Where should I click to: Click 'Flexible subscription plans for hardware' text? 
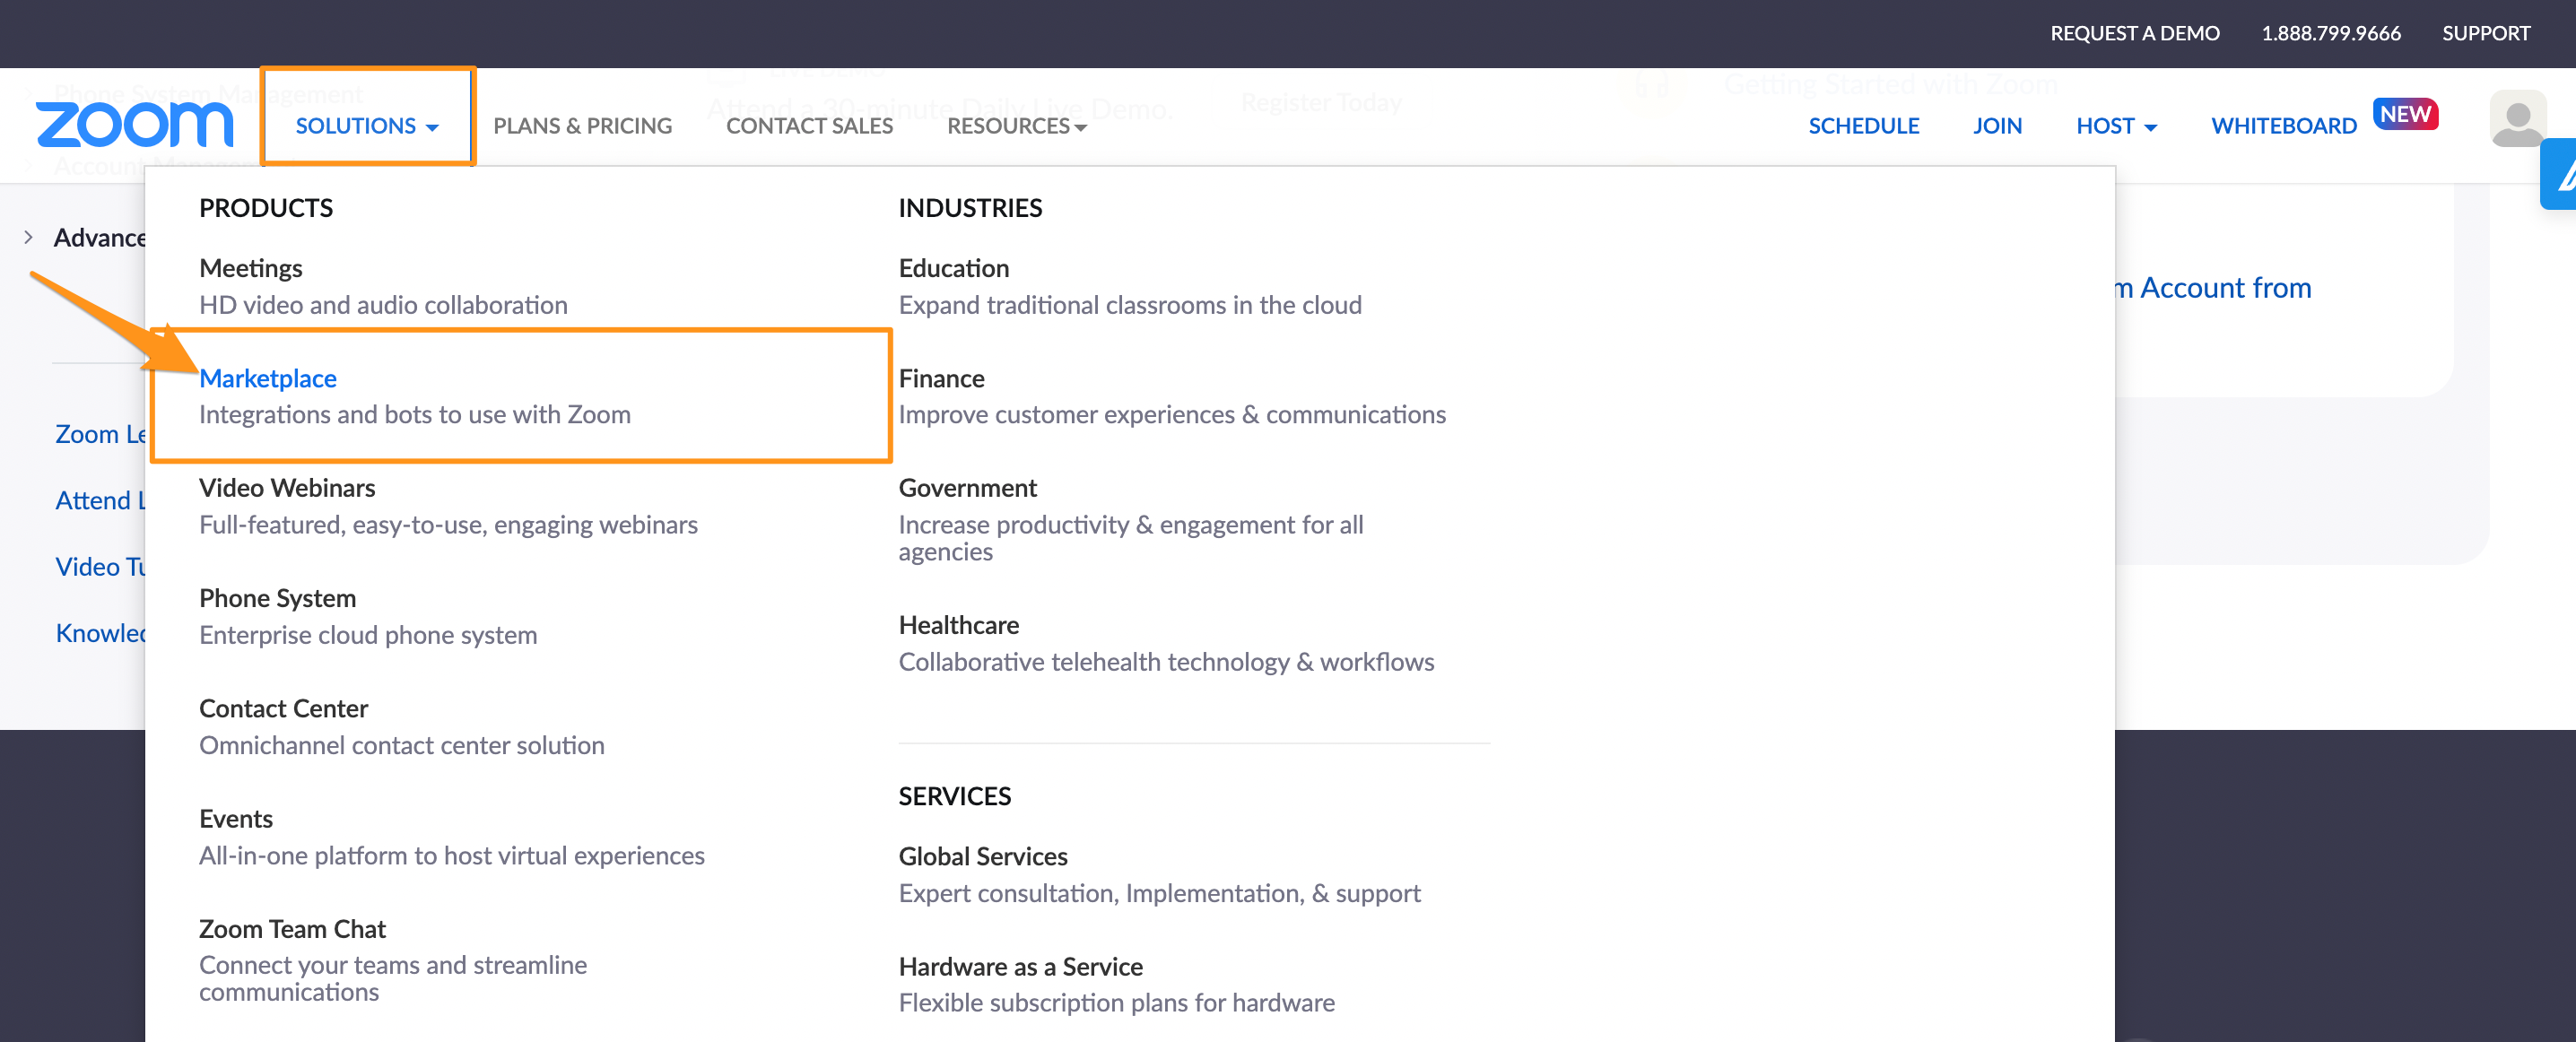pos(1116,1002)
